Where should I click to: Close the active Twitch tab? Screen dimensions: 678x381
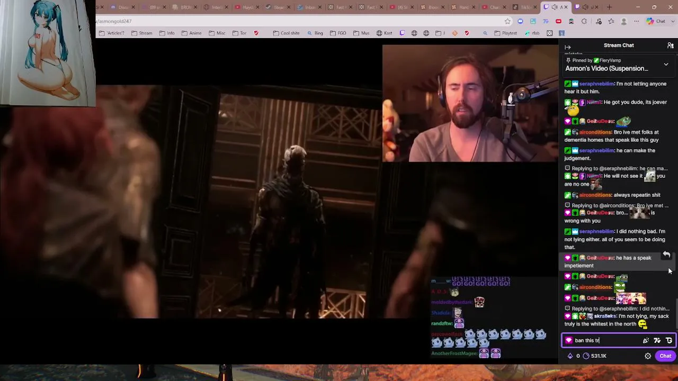click(x=565, y=7)
